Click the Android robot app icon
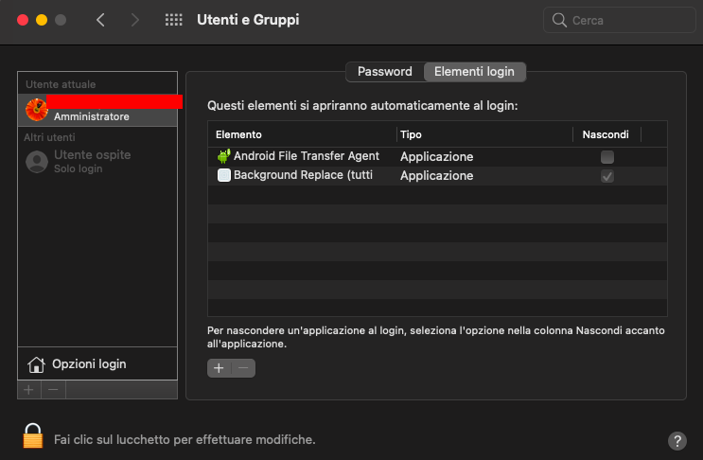 pos(223,156)
